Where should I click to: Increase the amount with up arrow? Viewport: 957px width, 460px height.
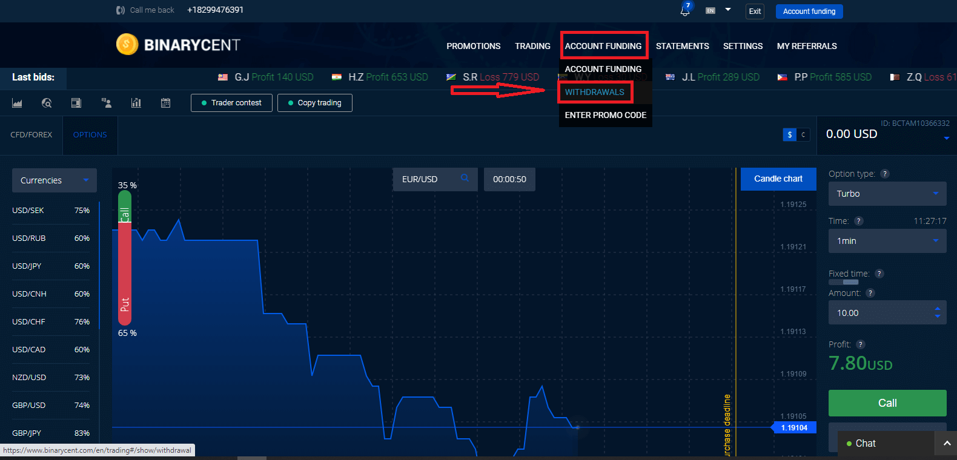[x=938, y=309]
